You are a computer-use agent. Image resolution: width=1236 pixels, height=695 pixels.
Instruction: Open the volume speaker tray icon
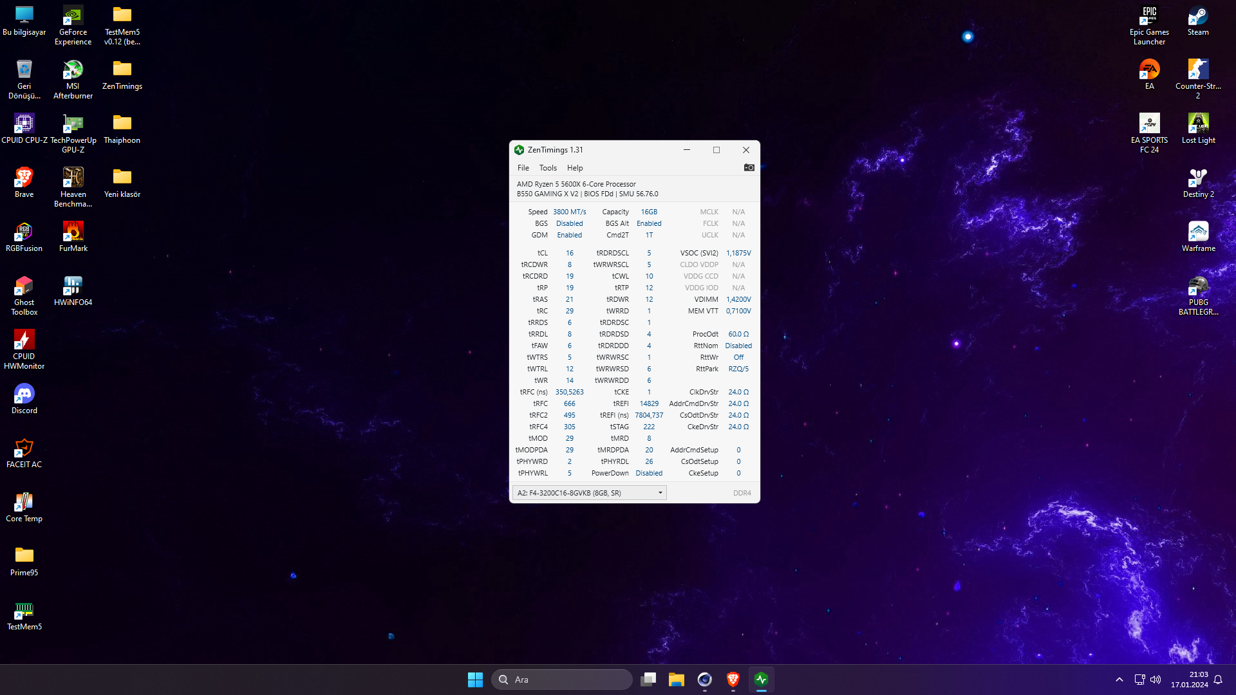pos(1156,680)
